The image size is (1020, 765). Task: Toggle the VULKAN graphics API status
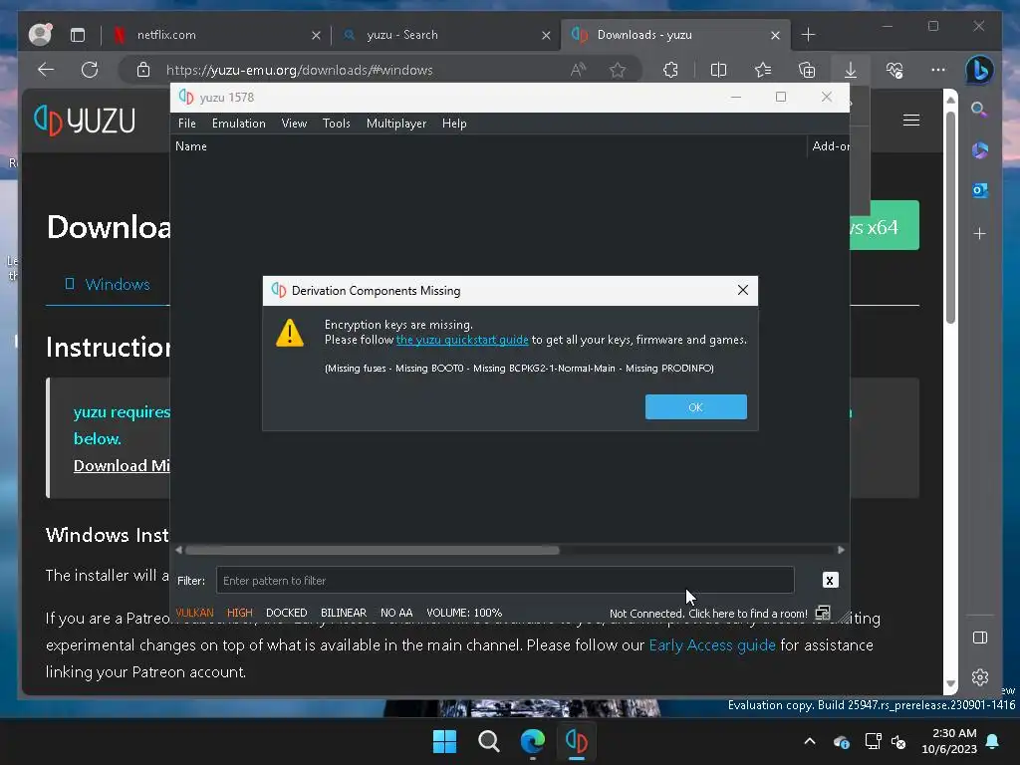[x=194, y=613]
